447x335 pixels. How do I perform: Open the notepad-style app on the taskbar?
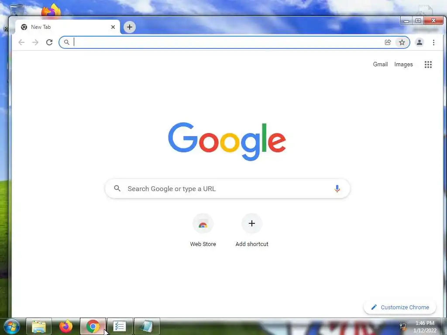click(147, 326)
